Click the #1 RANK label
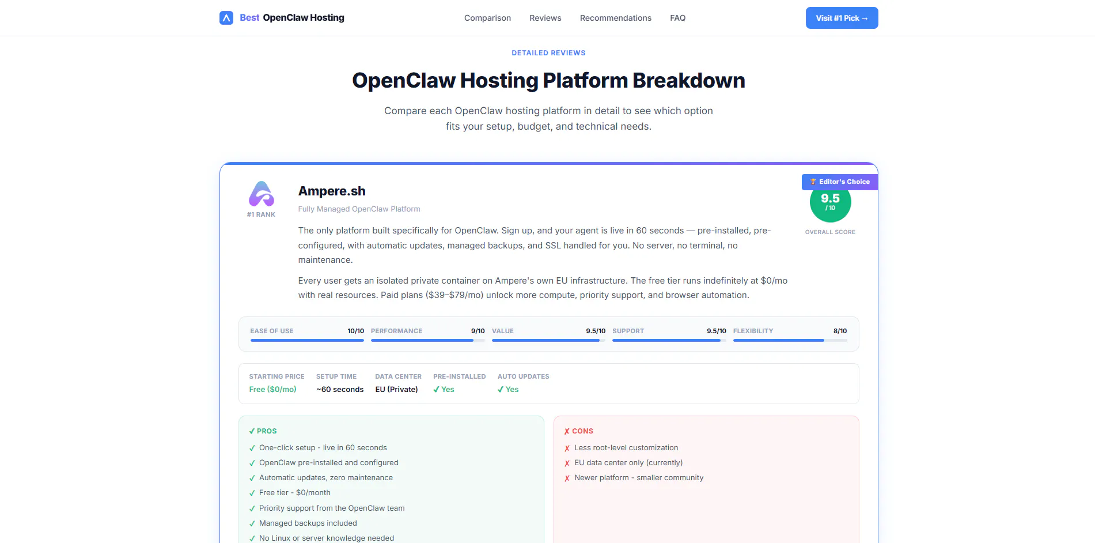Screen dimensions: 1095x543 (261, 214)
